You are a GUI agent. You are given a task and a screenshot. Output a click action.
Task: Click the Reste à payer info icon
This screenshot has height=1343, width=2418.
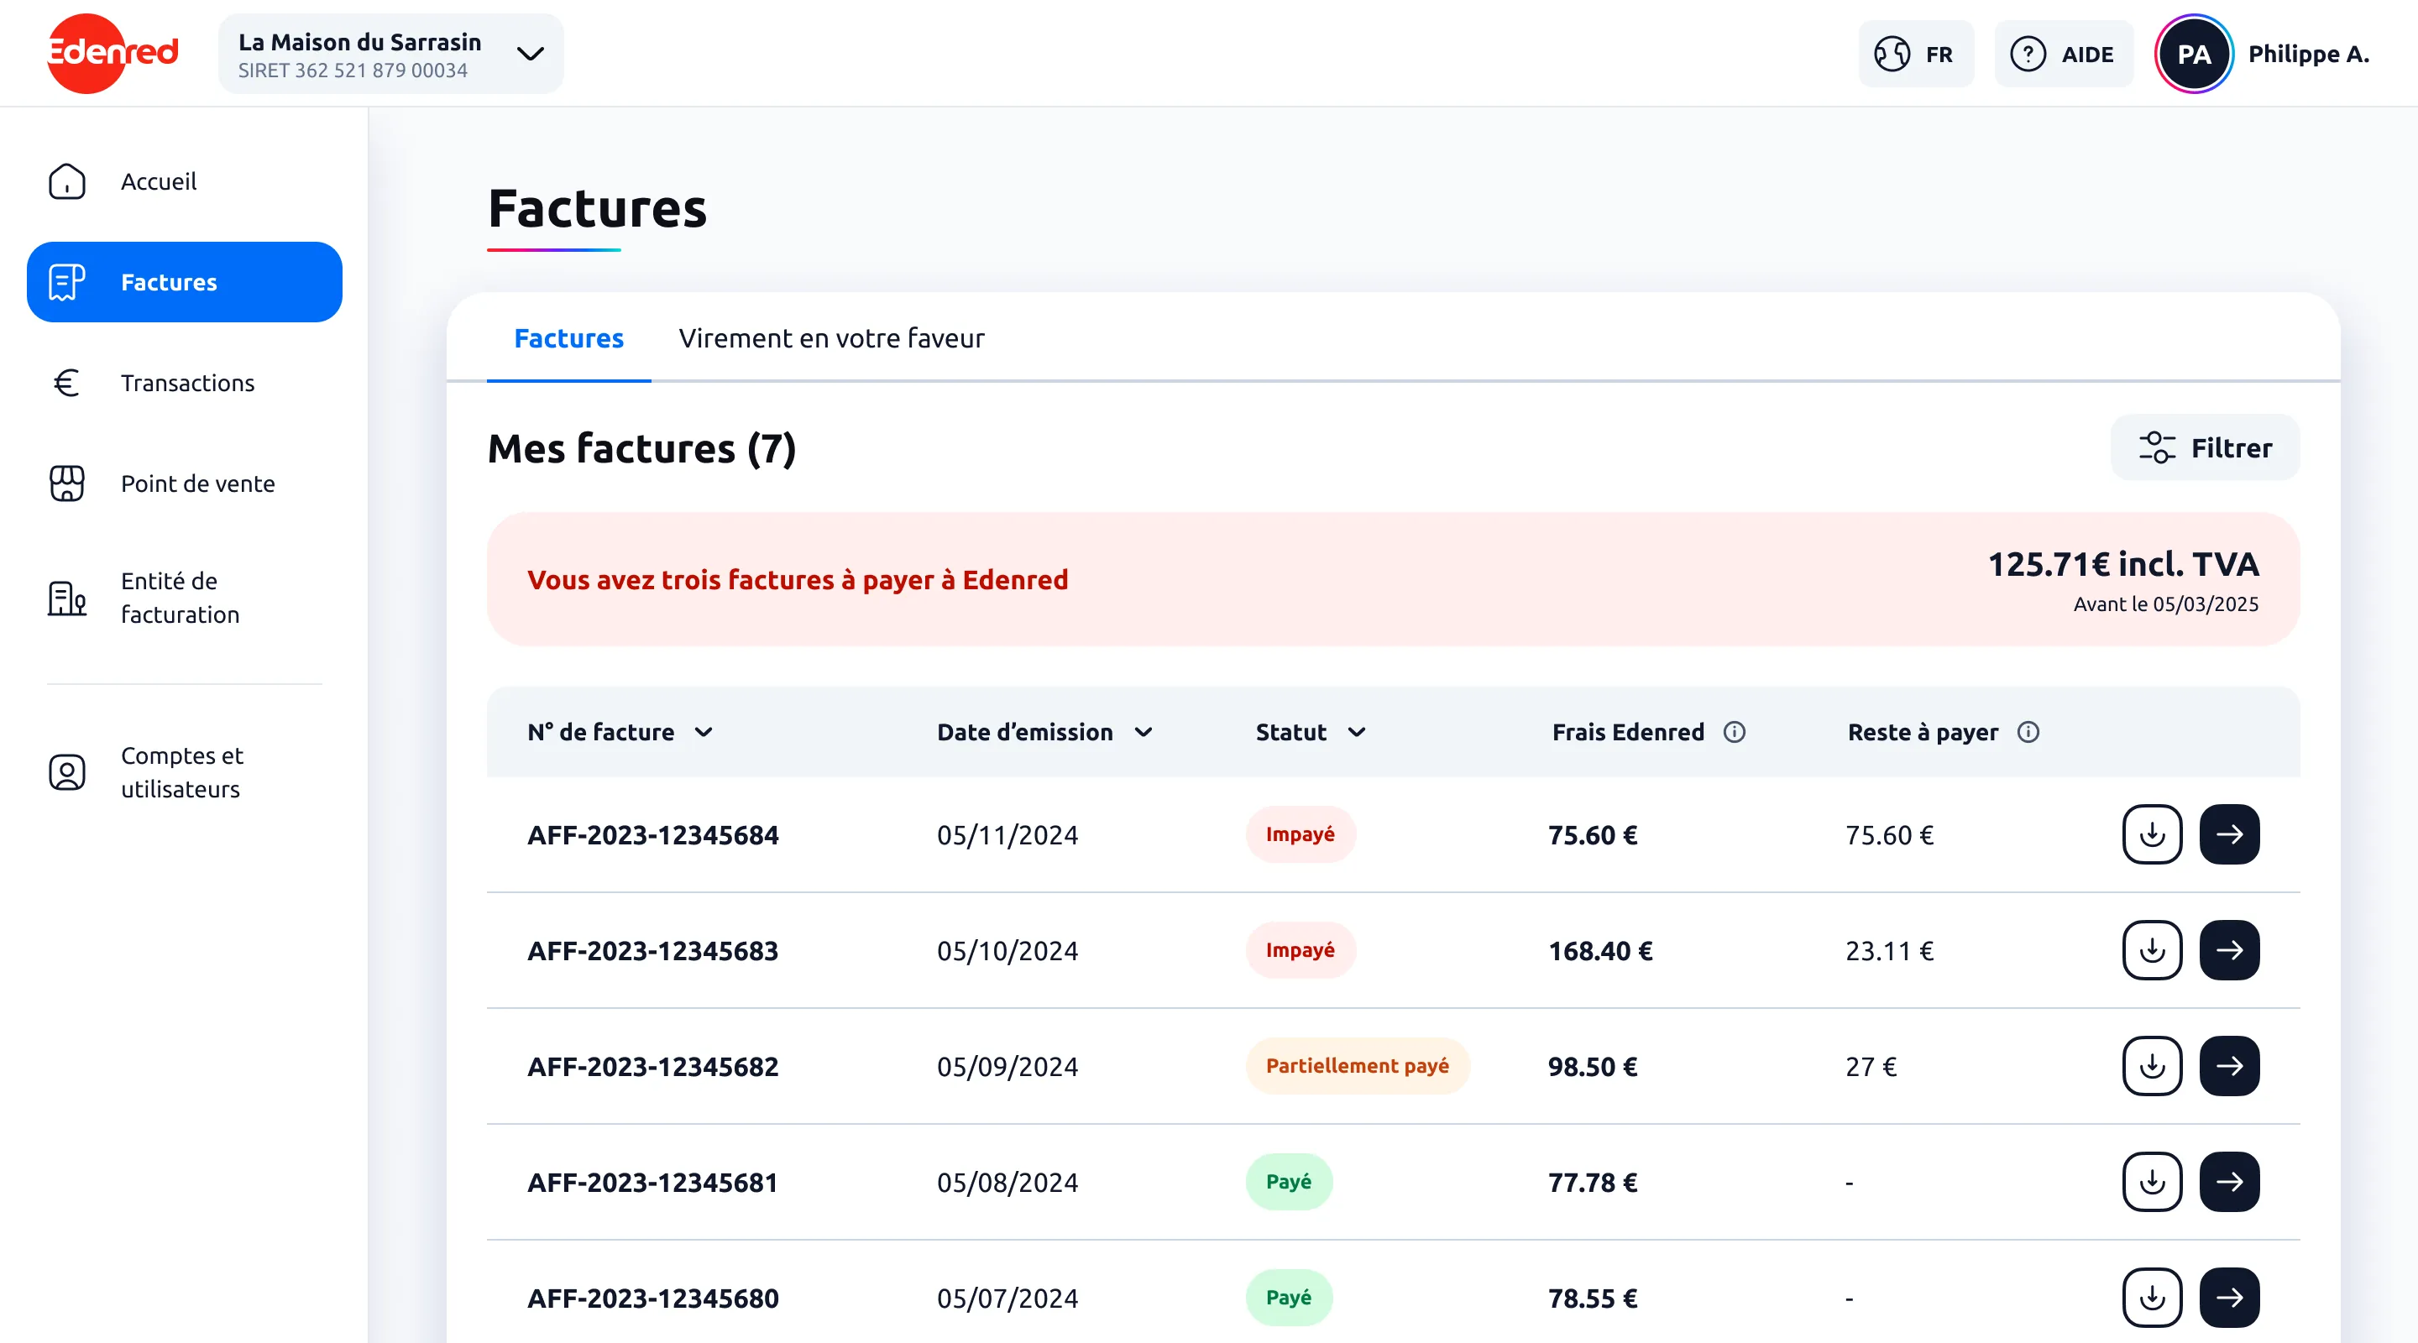[x=2028, y=732]
